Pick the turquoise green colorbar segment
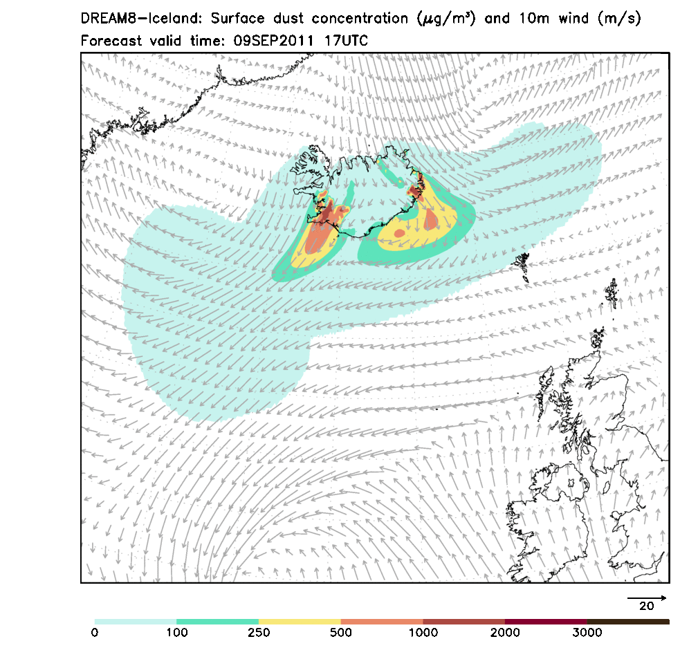Screen dimensions: 680x648 tap(217, 622)
